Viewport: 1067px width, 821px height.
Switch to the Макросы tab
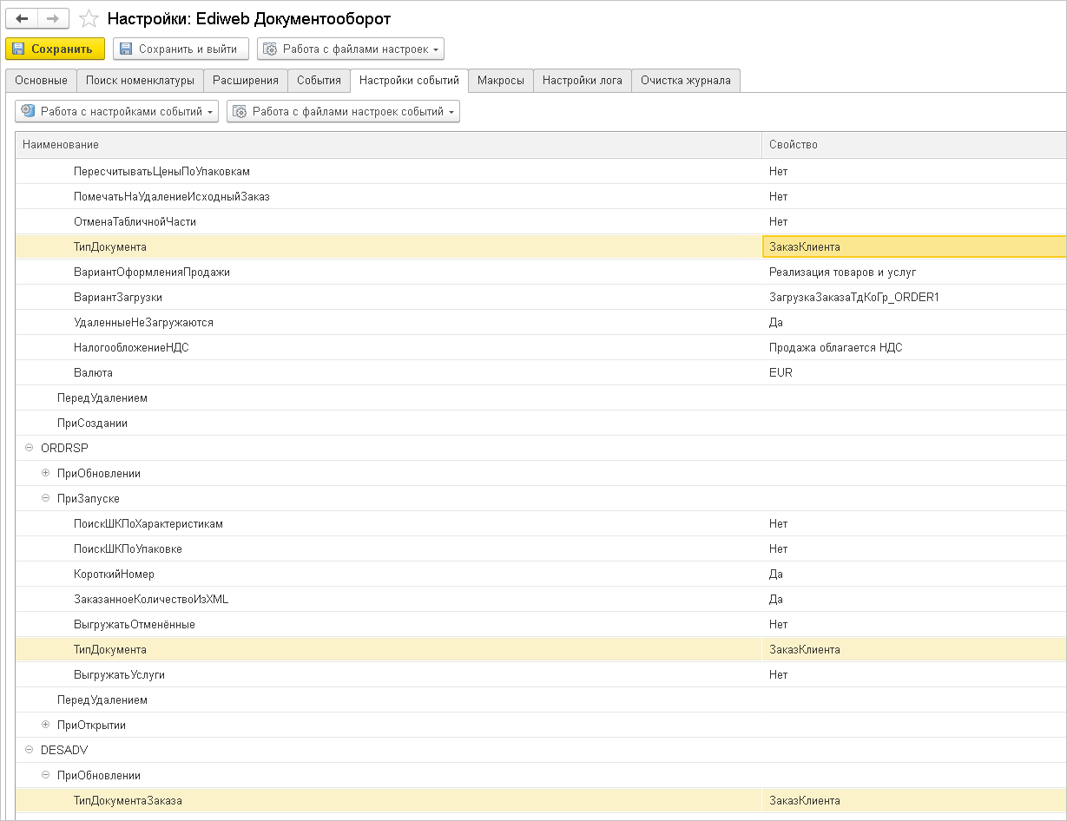[500, 81]
